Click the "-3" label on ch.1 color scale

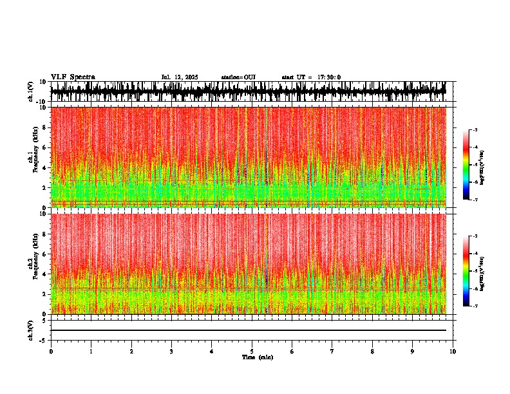tap(475, 130)
